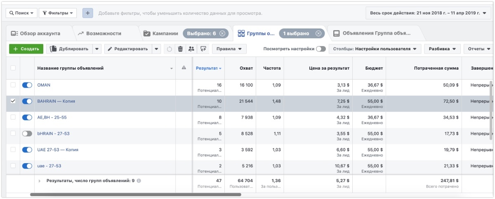Clear the 1 выбрано ad group selection
The height and width of the screenshot is (199, 495).
click(318, 33)
